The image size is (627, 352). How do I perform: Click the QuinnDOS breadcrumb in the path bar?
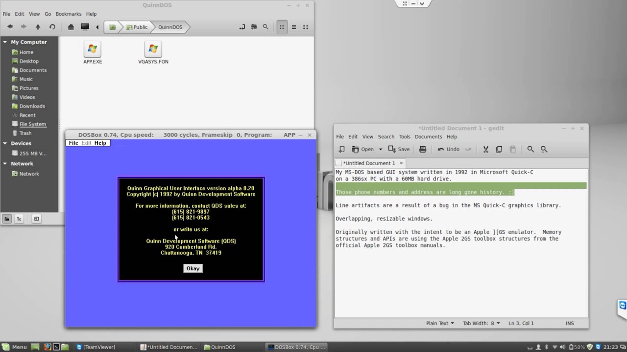coord(170,27)
